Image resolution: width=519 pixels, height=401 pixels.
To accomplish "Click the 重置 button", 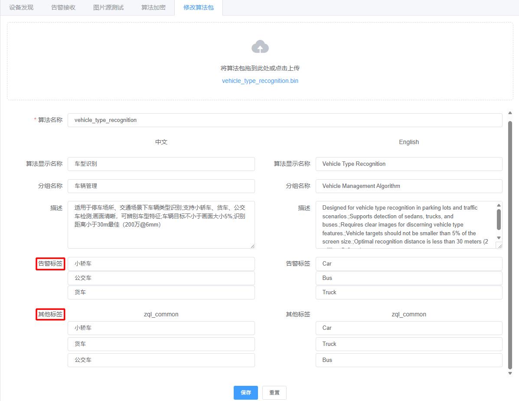I will [x=274, y=392].
